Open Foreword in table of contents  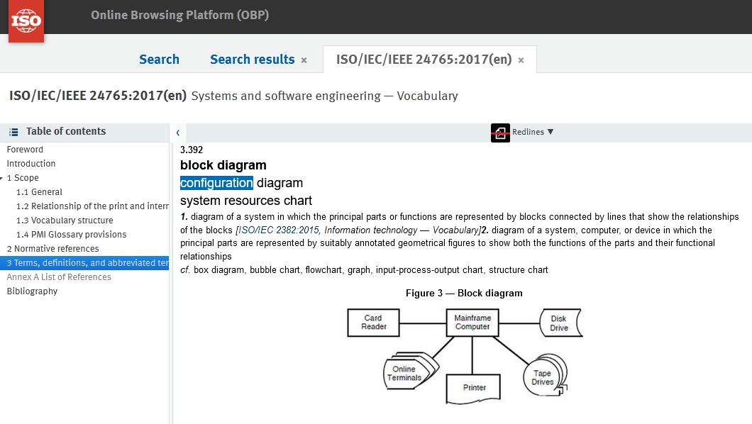coord(25,150)
